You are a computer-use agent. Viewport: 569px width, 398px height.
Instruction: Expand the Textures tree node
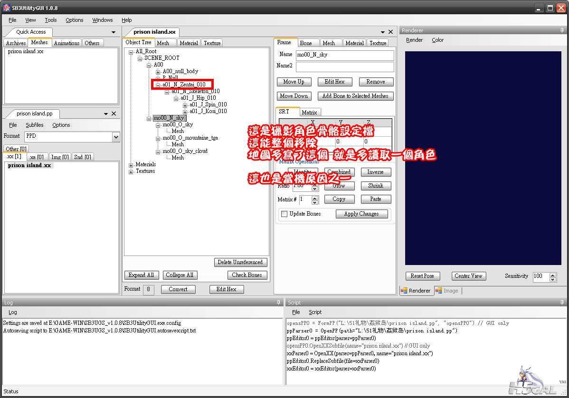pyautogui.click(x=131, y=171)
